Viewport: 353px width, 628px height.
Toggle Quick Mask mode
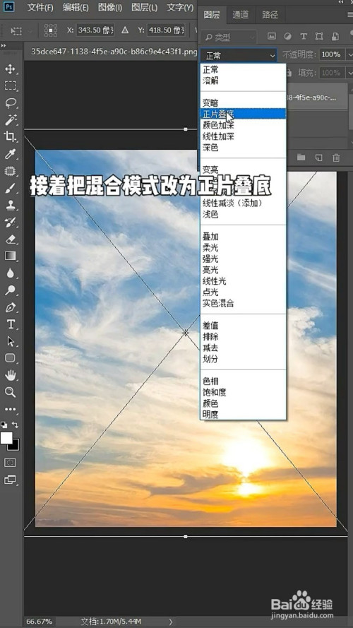coord(10,463)
